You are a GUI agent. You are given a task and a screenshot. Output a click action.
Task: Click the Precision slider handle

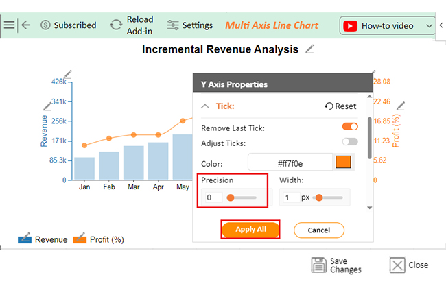[231, 197]
